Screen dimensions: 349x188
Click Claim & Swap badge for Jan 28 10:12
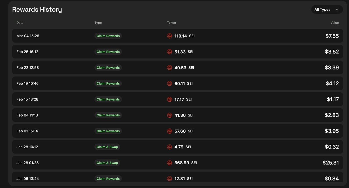pyautogui.click(x=107, y=147)
